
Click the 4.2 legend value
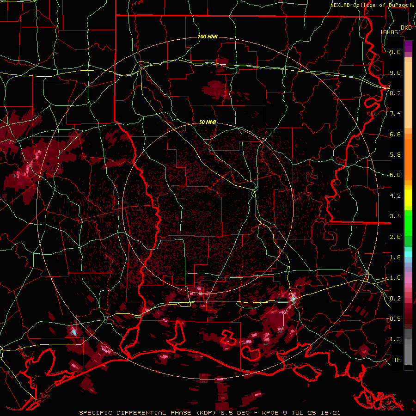[395, 196]
